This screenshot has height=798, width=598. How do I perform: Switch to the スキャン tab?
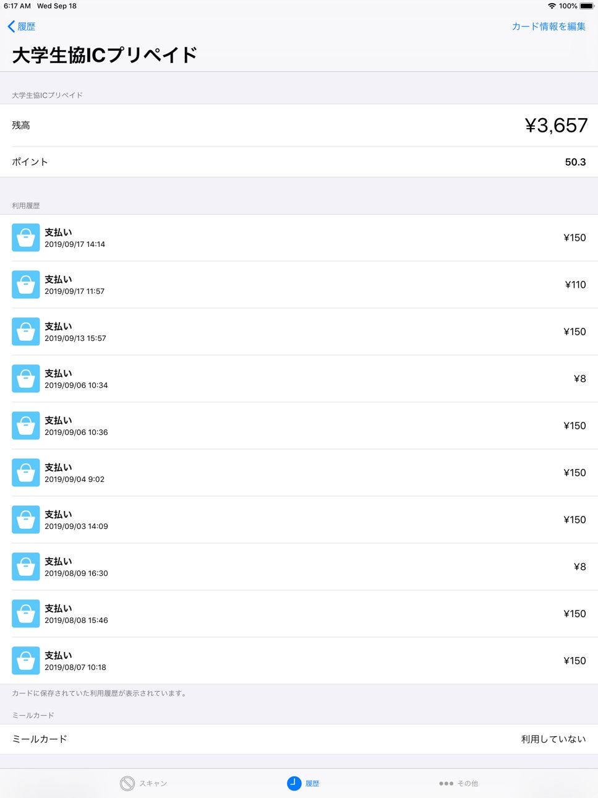click(x=143, y=783)
